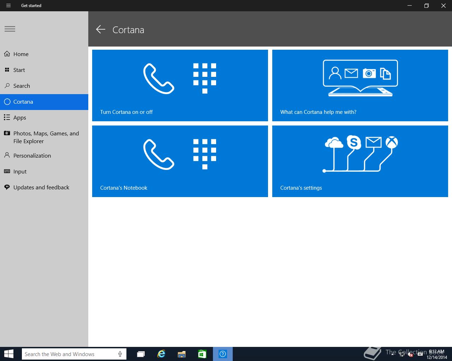Open the Start section
The width and height of the screenshot is (452, 361).
[x=44, y=70]
